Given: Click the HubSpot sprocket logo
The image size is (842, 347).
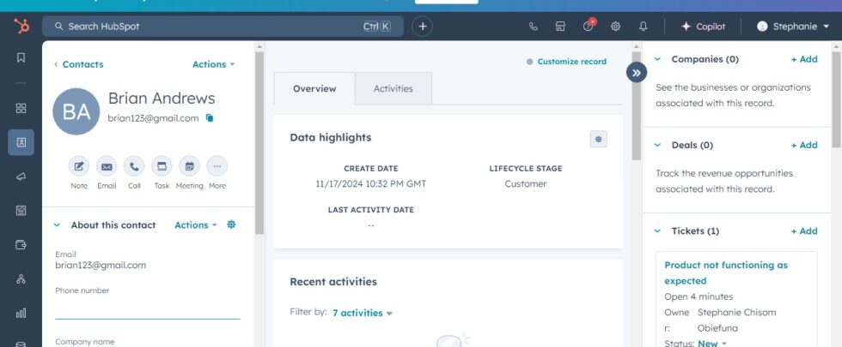Looking at the screenshot, I should click(21, 27).
